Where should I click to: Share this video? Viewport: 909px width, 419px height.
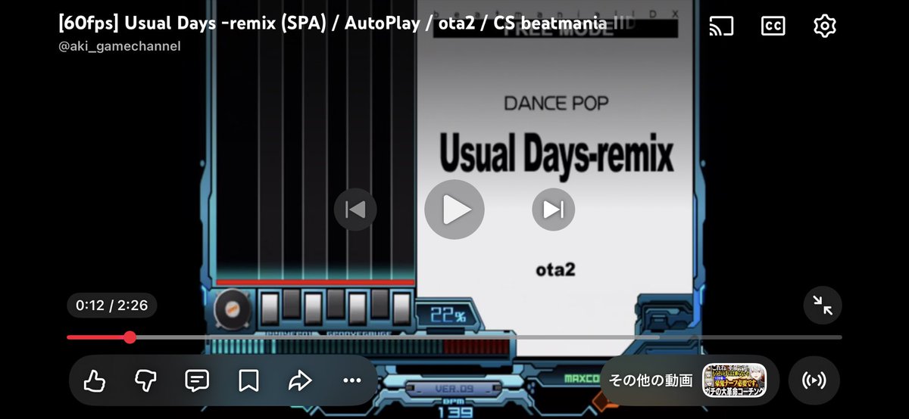[300, 380]
